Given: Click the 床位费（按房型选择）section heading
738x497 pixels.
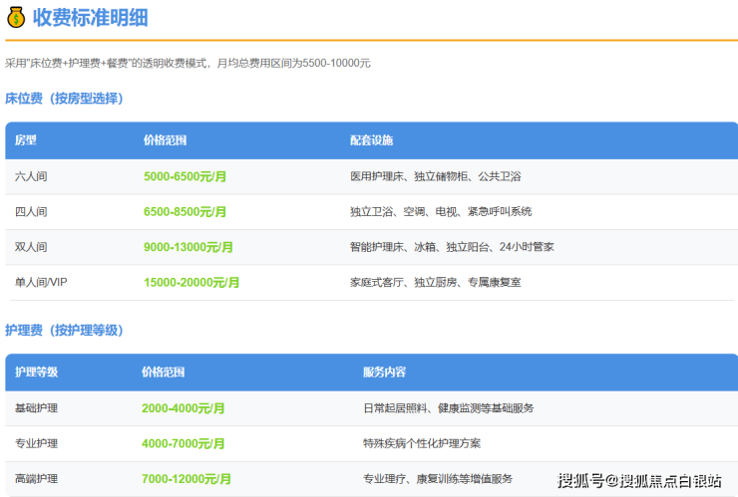Looking at the screenshot, I should 64,99.
